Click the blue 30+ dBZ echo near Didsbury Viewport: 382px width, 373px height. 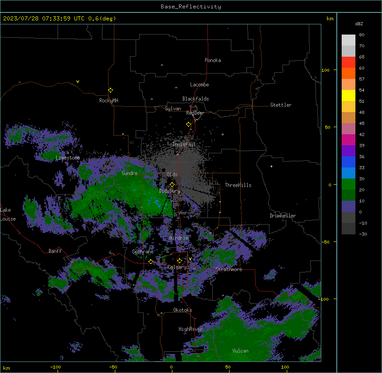pyautogui.click(x=156, y=202)
